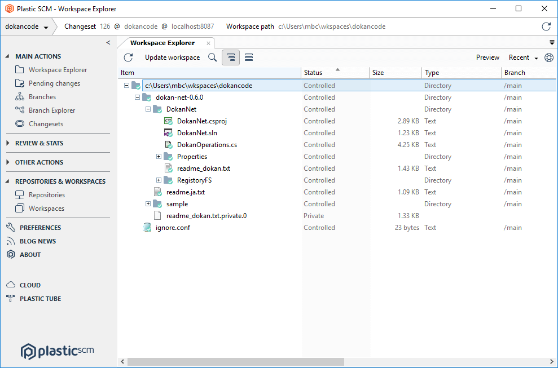Sort by the Status column header
This screenshot has width=558, height=368.
[x=335, y=73]
